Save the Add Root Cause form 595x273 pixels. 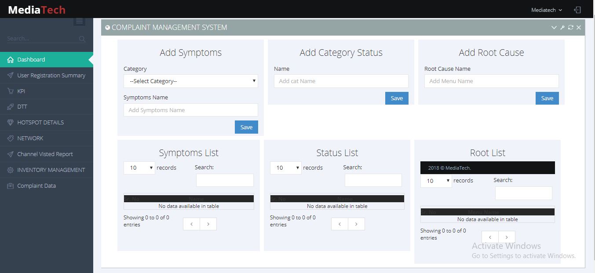click(x=547, y=98)
